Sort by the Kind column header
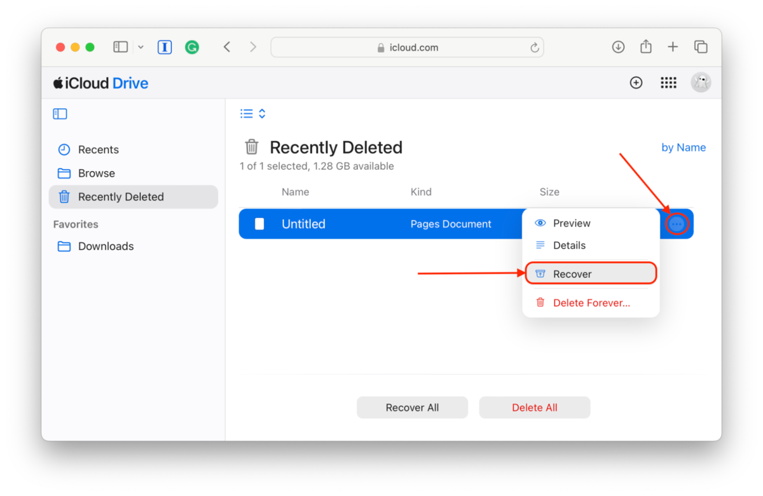 (421, 191)
